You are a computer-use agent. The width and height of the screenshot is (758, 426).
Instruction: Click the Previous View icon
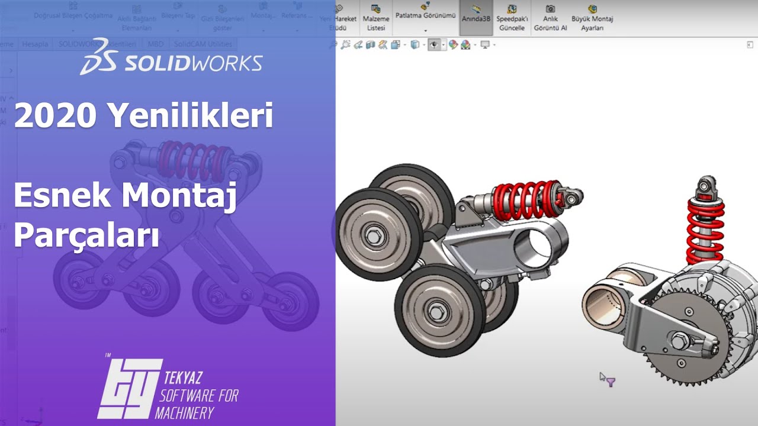358,44
